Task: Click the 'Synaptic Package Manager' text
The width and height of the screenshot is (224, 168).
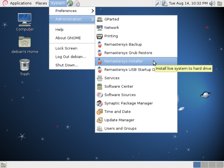Action: click(x=129, y=103)
